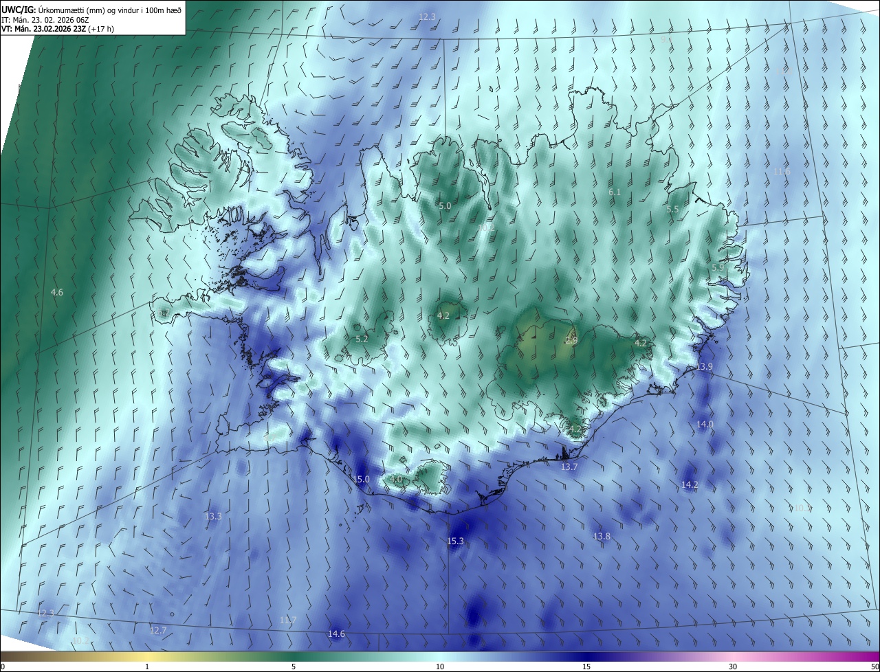The height and width of the screenshot is (672, 880).
Task: Click the 14.6 value label
Action: point(336,634)
